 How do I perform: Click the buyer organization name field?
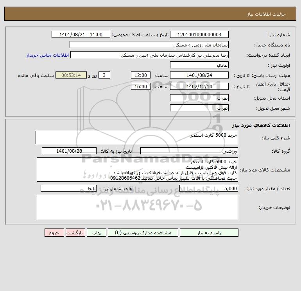[149, 45]
